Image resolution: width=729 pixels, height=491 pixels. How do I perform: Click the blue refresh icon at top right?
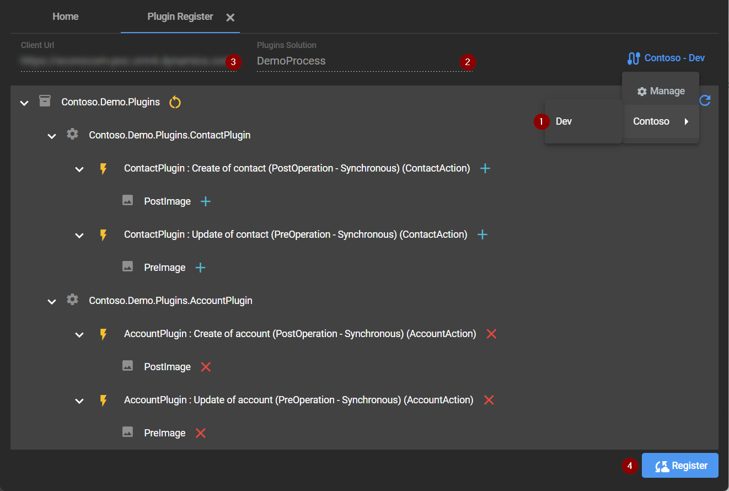pos(705,100)
